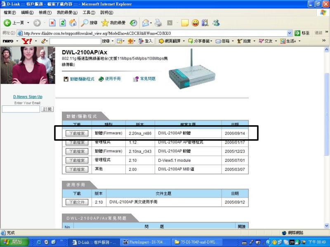Click the Research book toolbar icon

click(x=205, y=23)
